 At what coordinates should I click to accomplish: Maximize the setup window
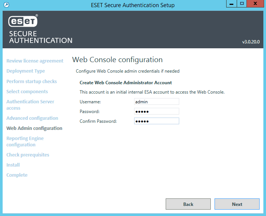point(242,3)
